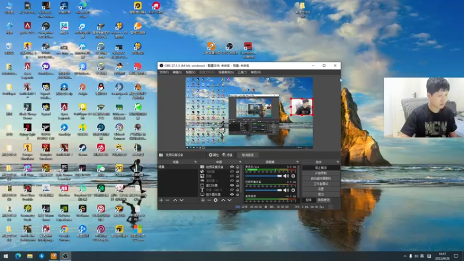Add a new source with plus icon
The image size is (464, 261).
(203, 200)
